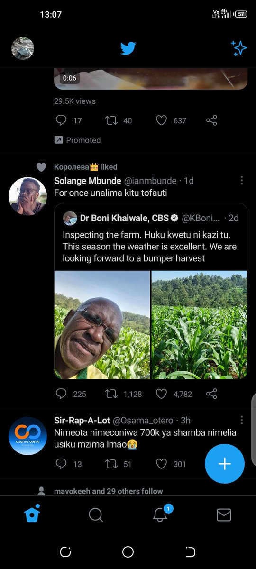This screenshot has height=569, width=256.
Task: Open Solange Mbunde's profile name link
Action: click(x=88, y=181)
